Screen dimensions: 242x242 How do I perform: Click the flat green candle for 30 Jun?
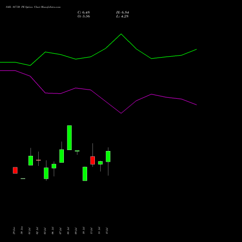[x=23, y=179]
